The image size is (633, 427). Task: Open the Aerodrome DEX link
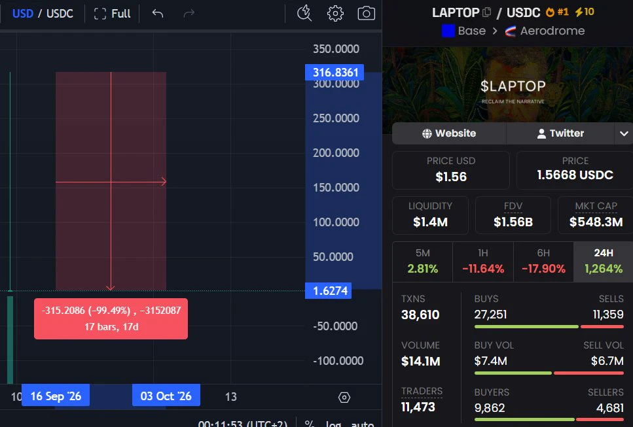[x=545, y=31]
